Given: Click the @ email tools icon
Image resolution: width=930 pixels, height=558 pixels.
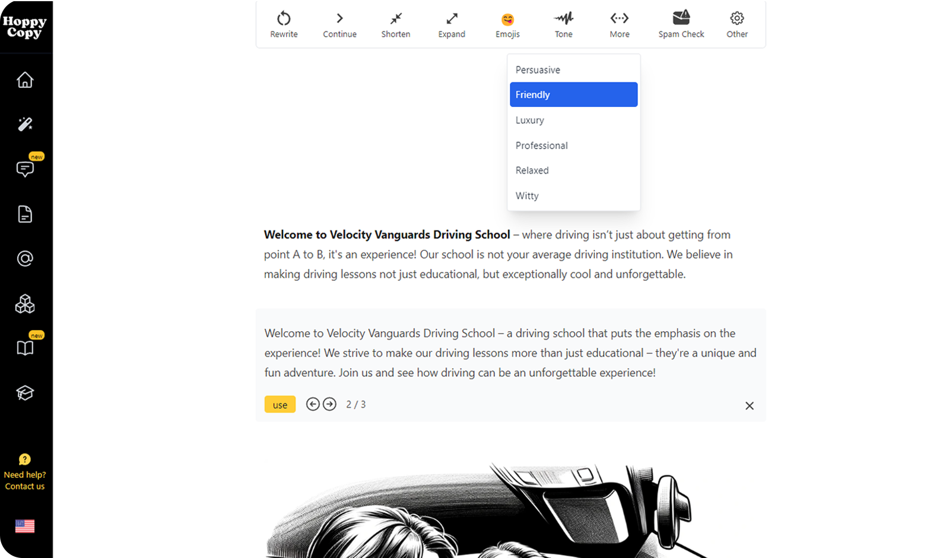Looking at the screenshot, I should click(x=25, y=258).
